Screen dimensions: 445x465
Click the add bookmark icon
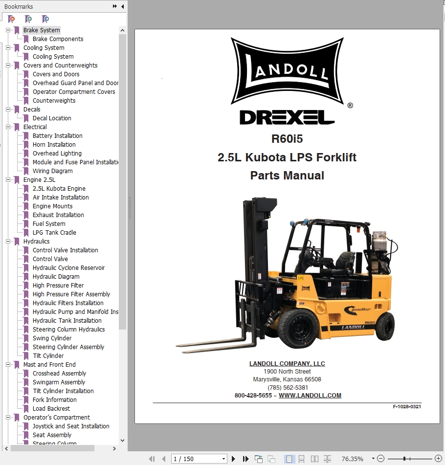(x=28, y=19)
